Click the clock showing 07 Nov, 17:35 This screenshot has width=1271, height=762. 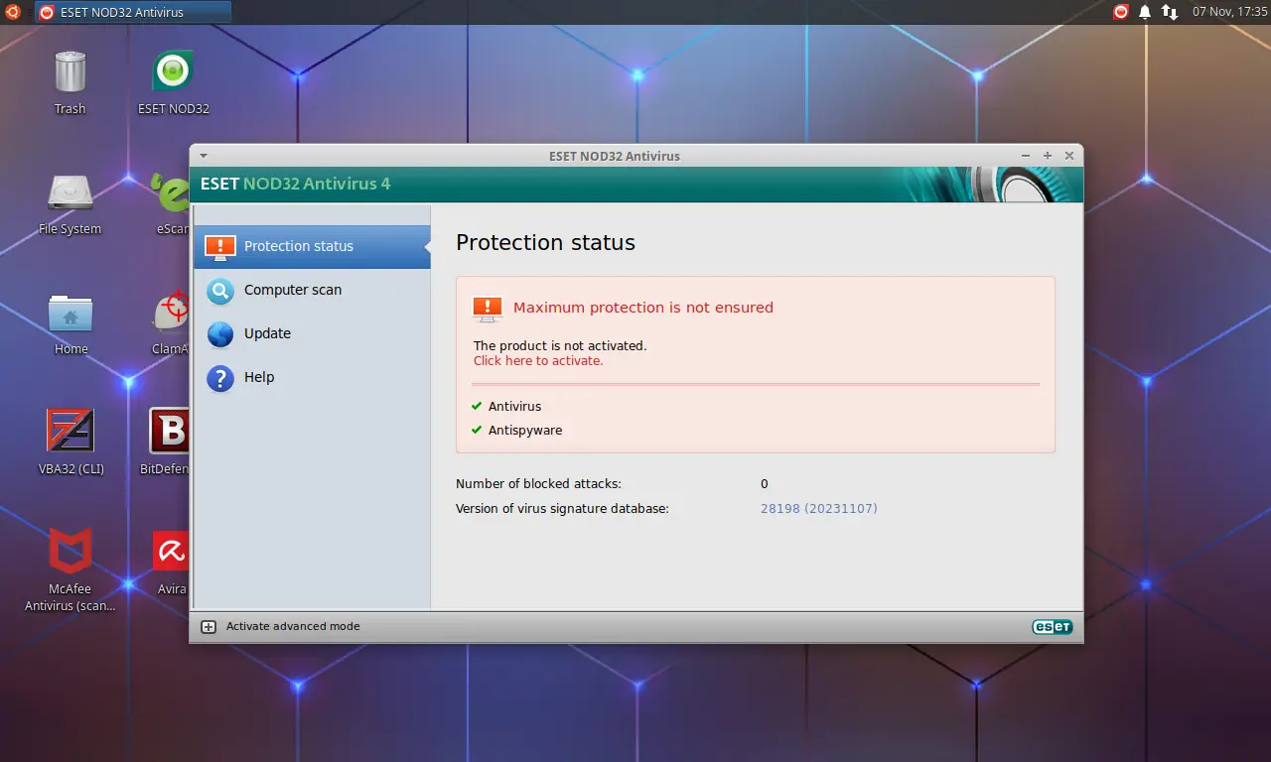[x=1228, y=12]
